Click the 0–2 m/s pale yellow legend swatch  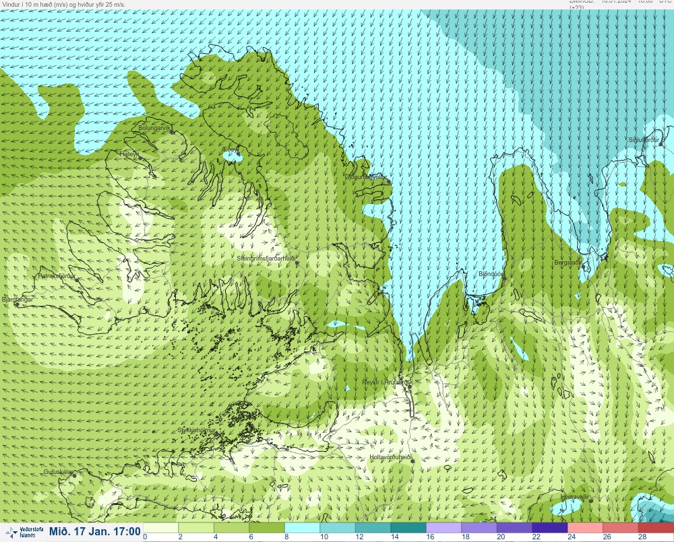[x=160, y=528]
